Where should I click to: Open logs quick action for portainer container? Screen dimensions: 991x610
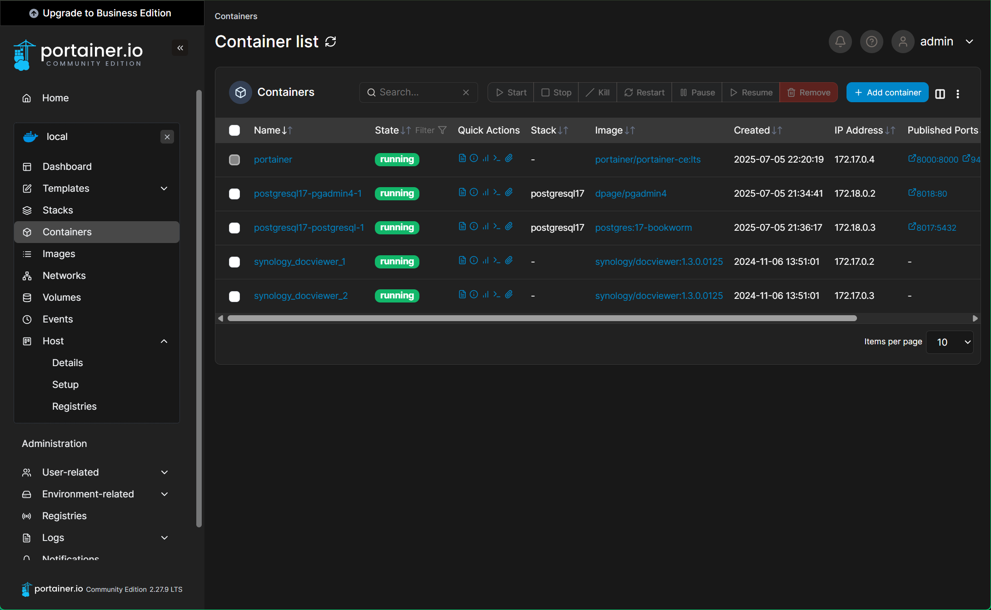tap(462, 158)
